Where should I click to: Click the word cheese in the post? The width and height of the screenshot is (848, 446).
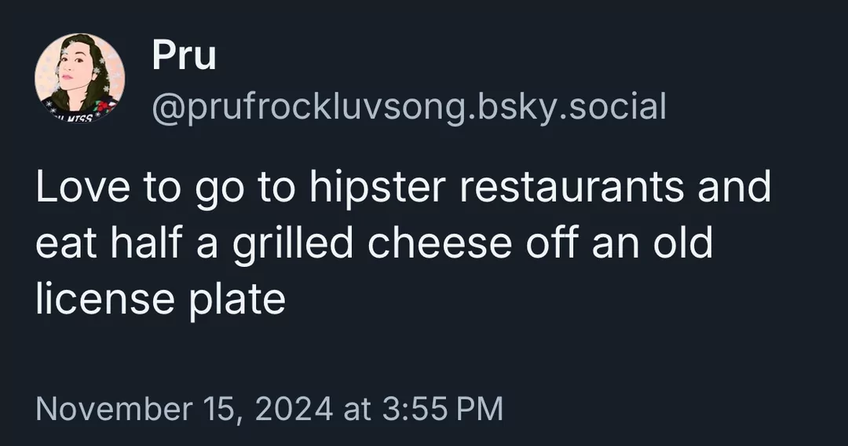click(x=440, y=242)
